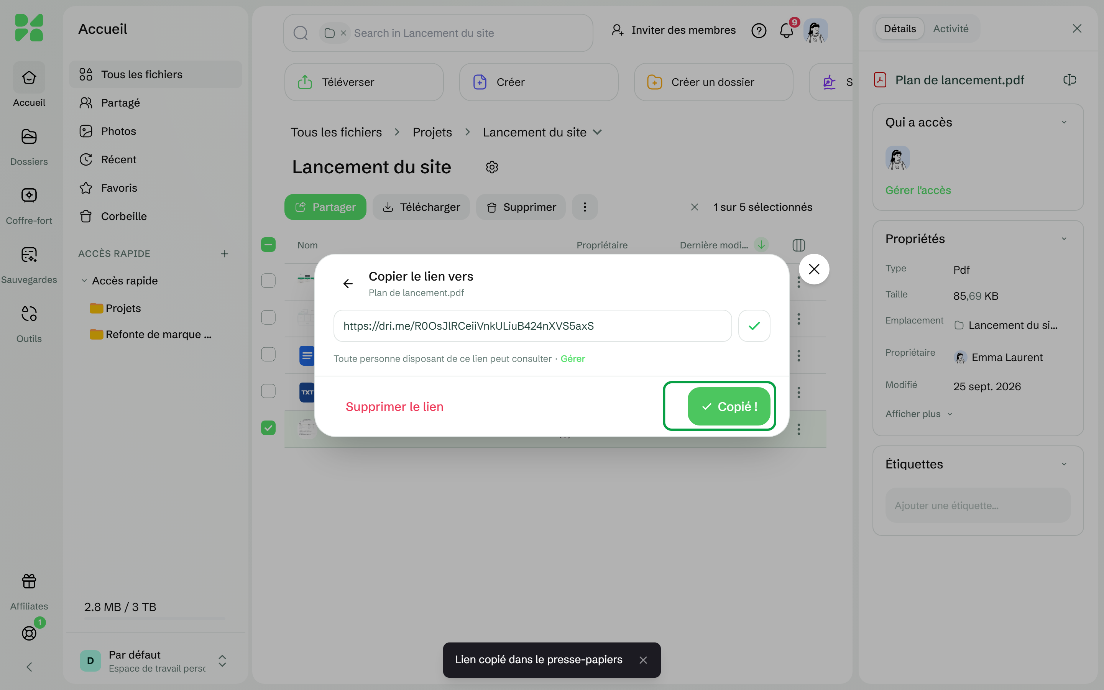Check the checkbox of the TXT file row
Image resolution: width=1104 pixels, height=690 pixels.
coord(268,391)
